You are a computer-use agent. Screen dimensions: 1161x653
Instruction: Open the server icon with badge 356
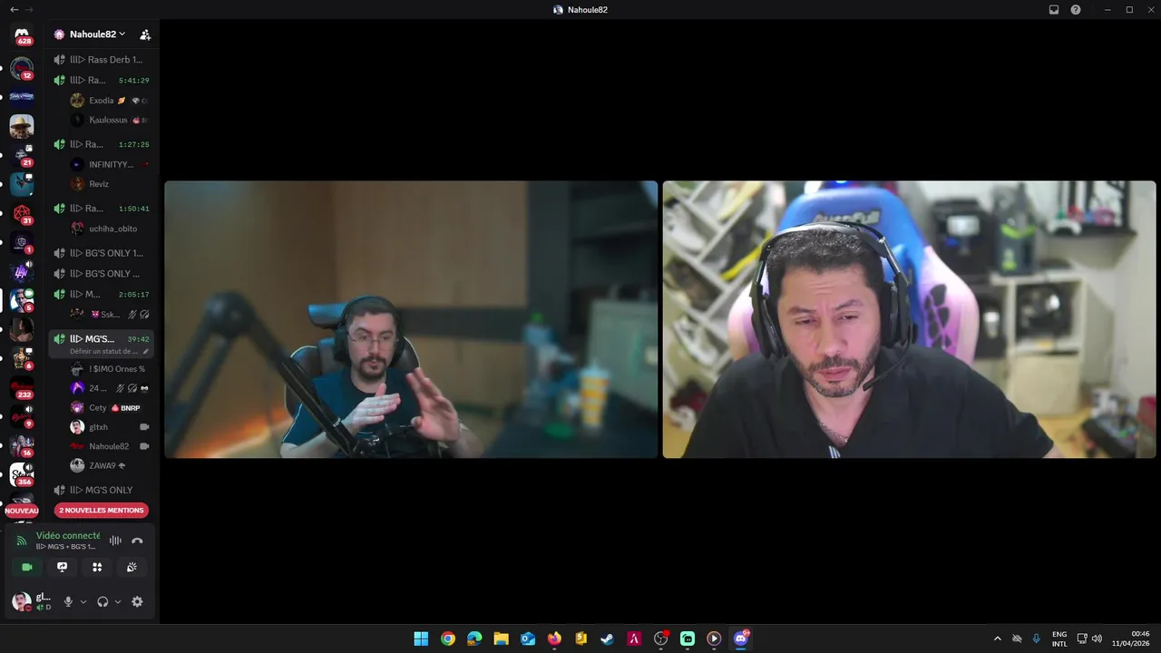pos(22,474)
